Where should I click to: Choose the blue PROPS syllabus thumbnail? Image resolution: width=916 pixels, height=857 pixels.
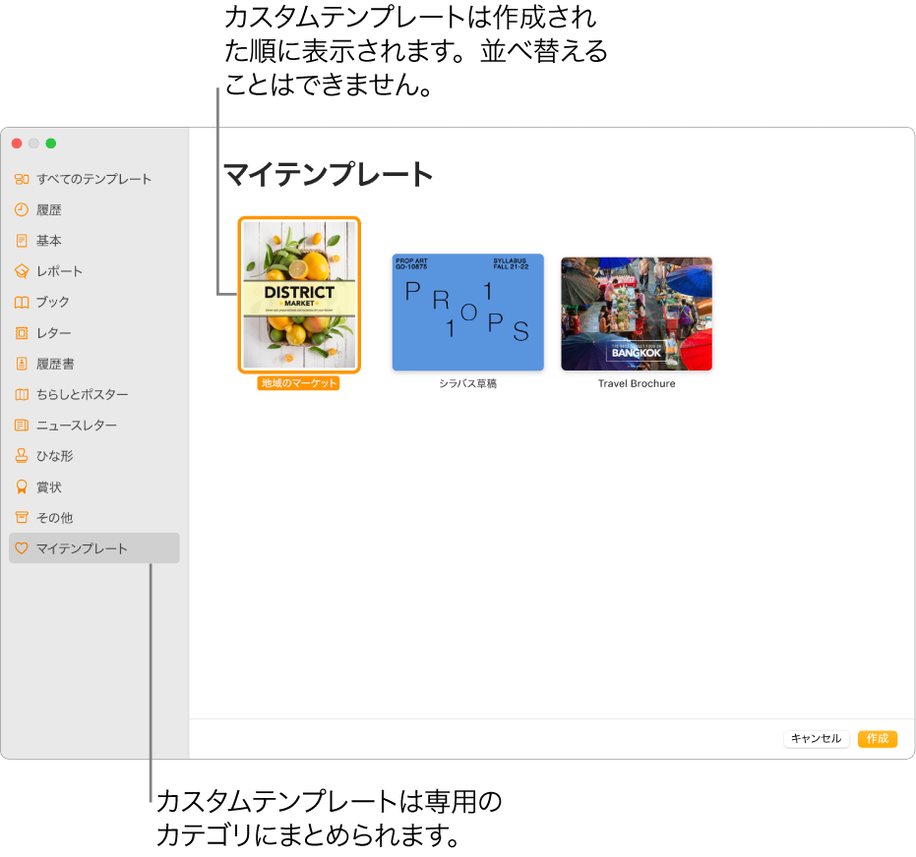(468, 313)
